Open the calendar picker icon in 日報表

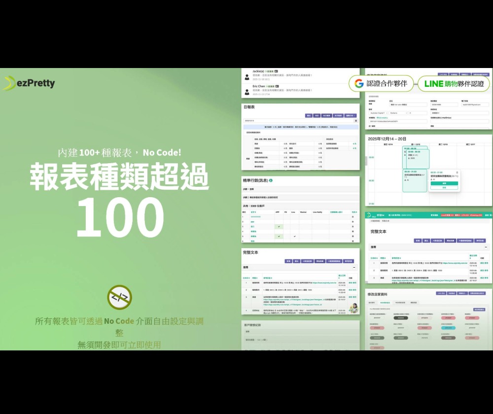tap(356, 121)
